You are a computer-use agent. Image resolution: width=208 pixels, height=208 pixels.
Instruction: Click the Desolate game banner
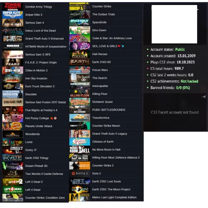(x=12, y=94)
